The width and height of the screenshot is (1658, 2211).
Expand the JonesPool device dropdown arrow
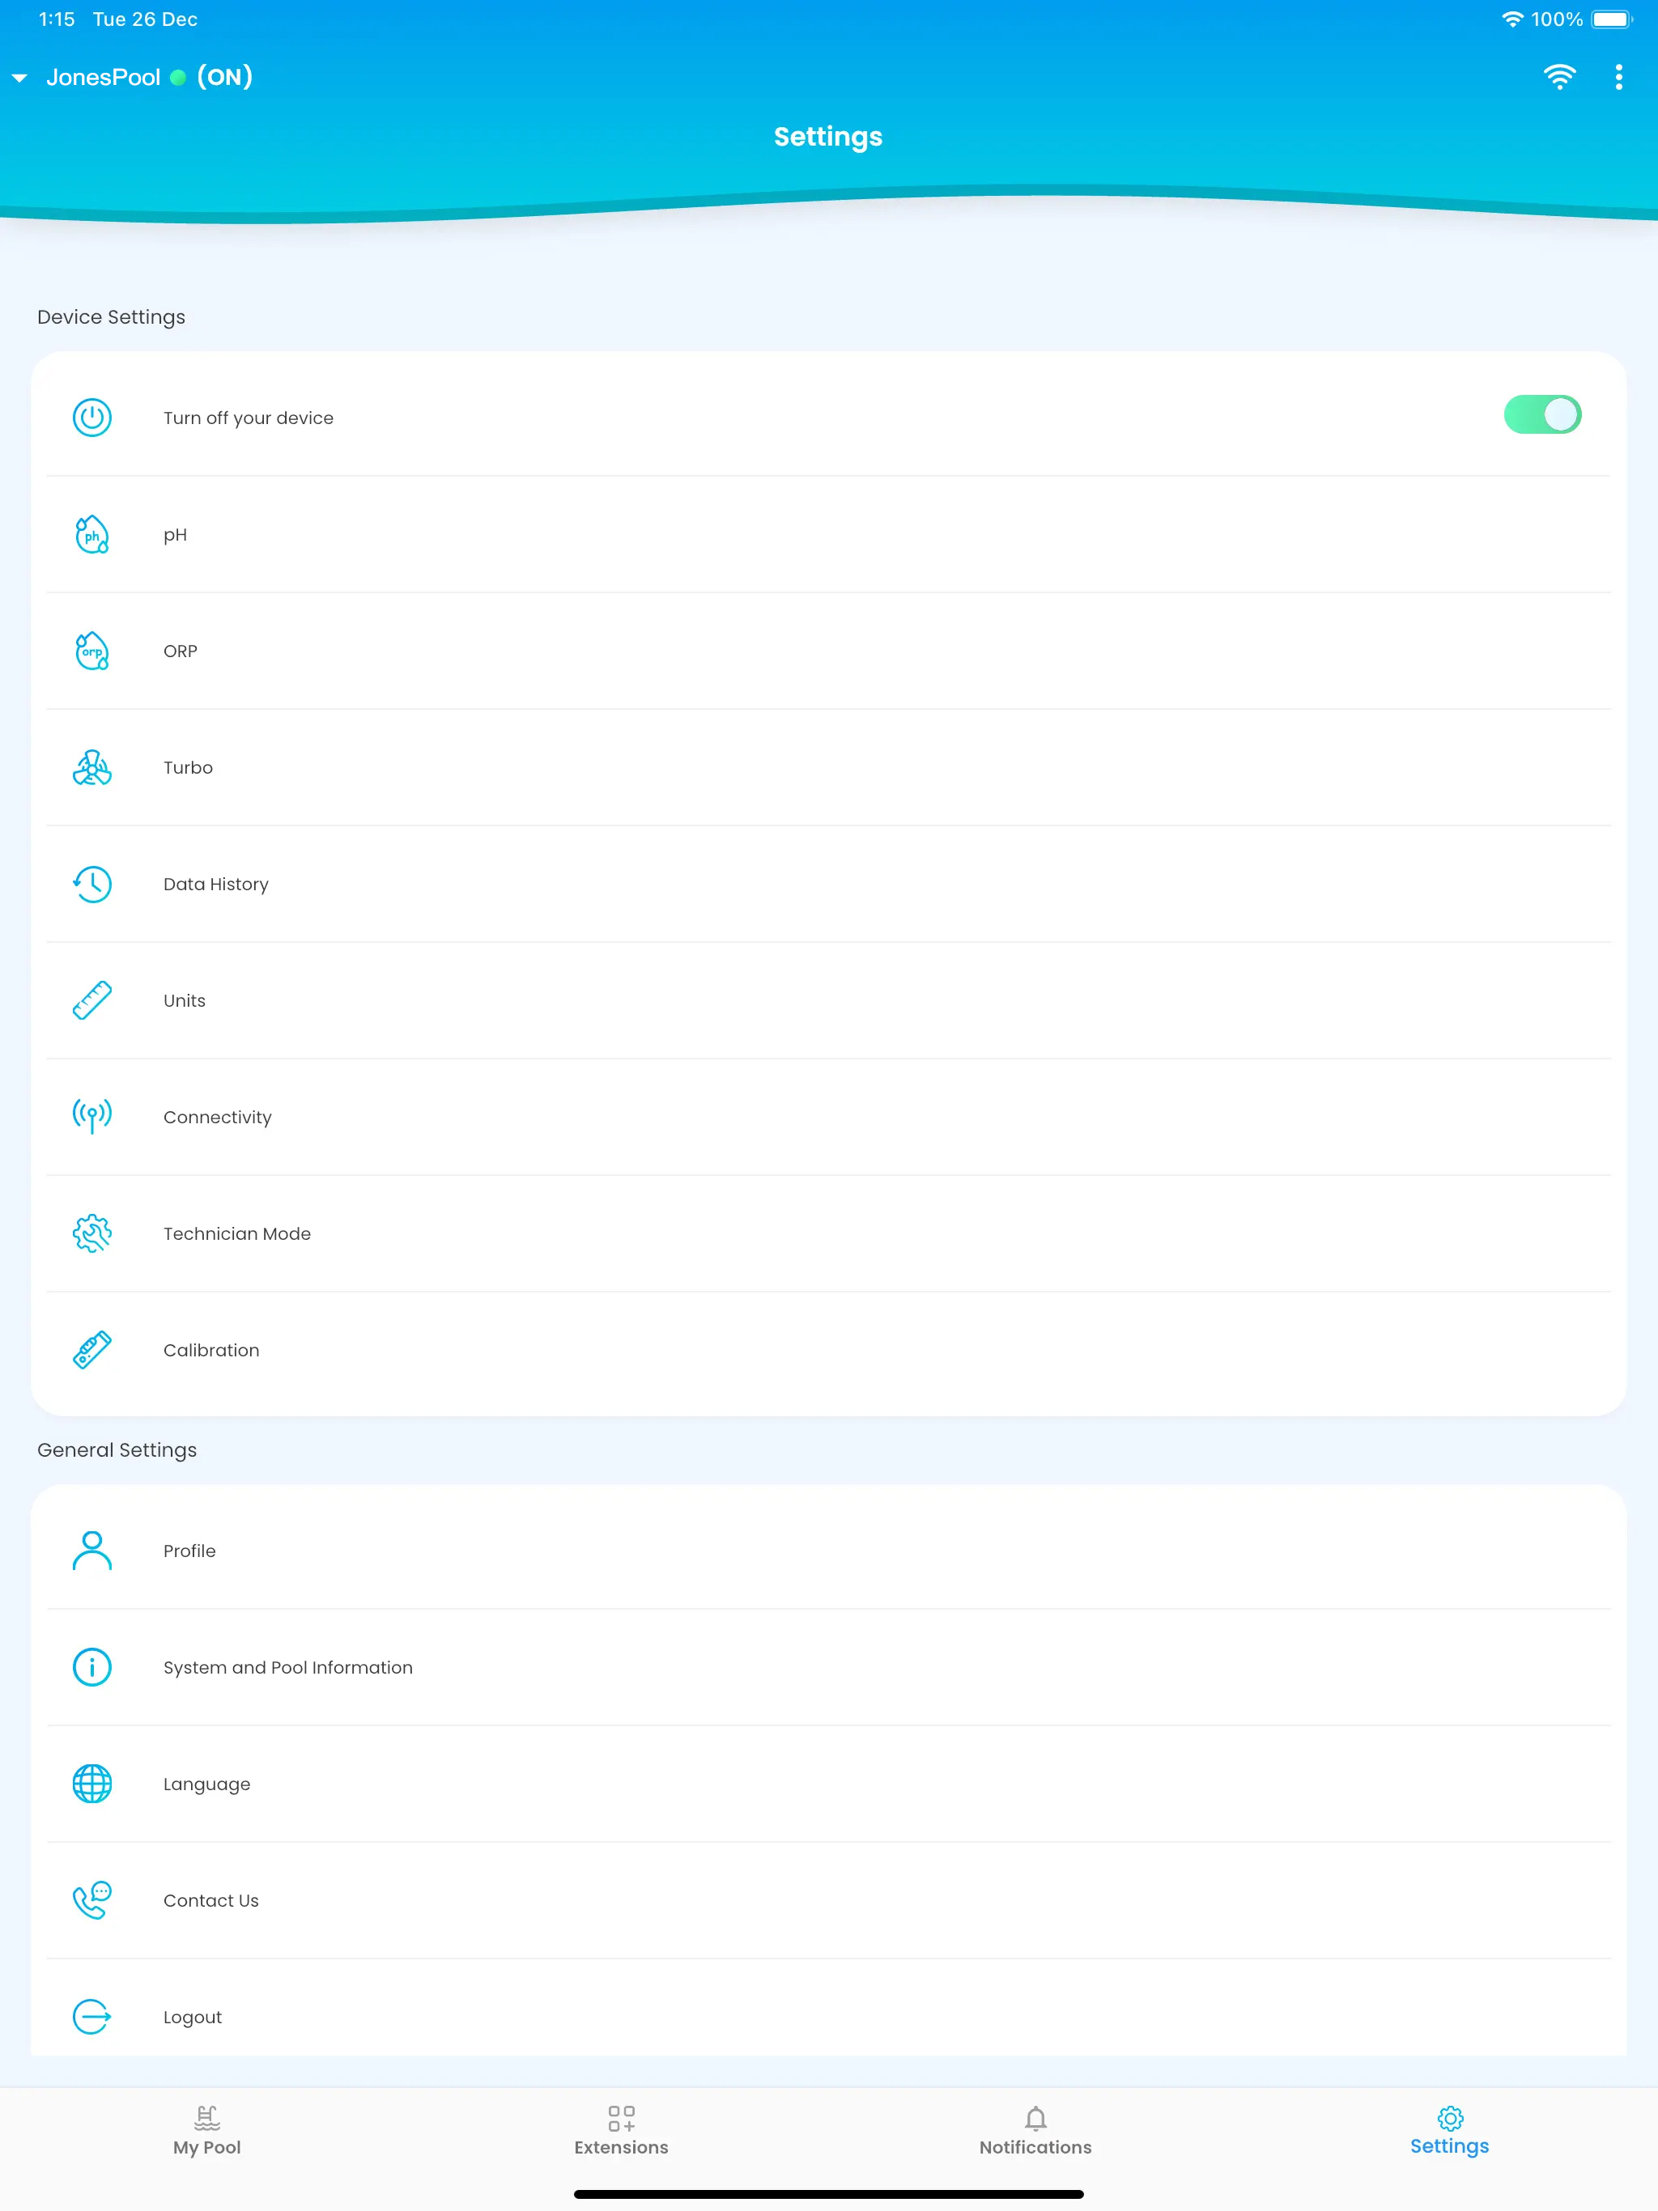coord(19,78)
